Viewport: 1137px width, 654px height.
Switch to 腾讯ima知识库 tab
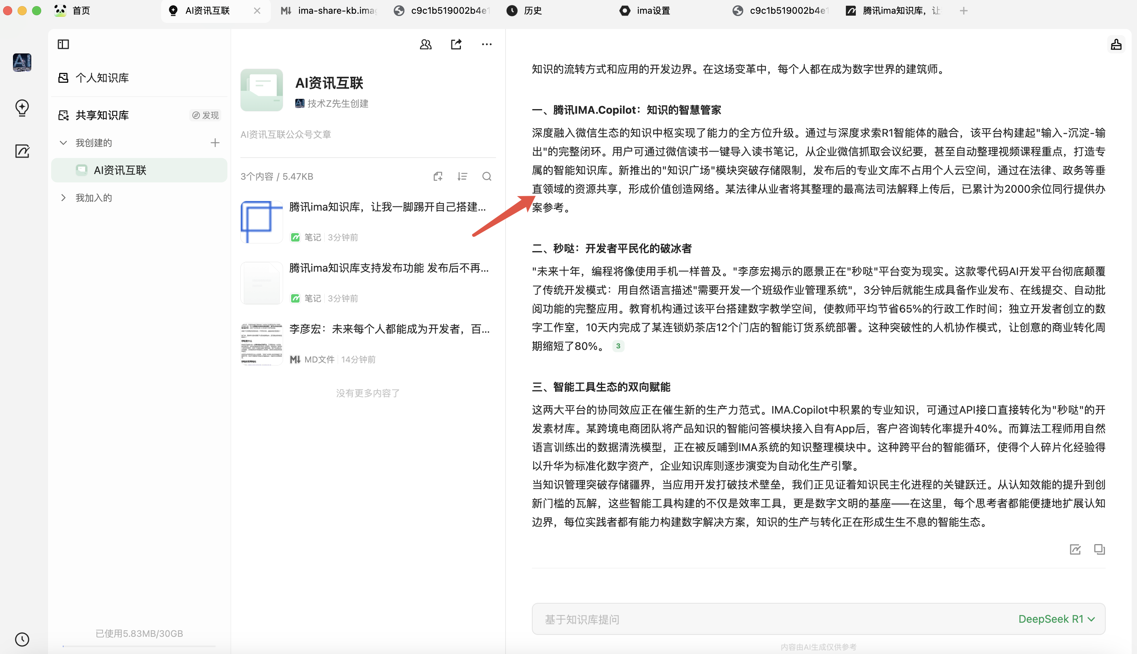pyautogui.click(x=893, y=10)
